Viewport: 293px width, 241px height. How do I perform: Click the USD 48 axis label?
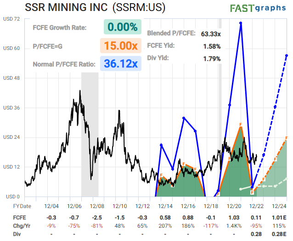[11, 78]
